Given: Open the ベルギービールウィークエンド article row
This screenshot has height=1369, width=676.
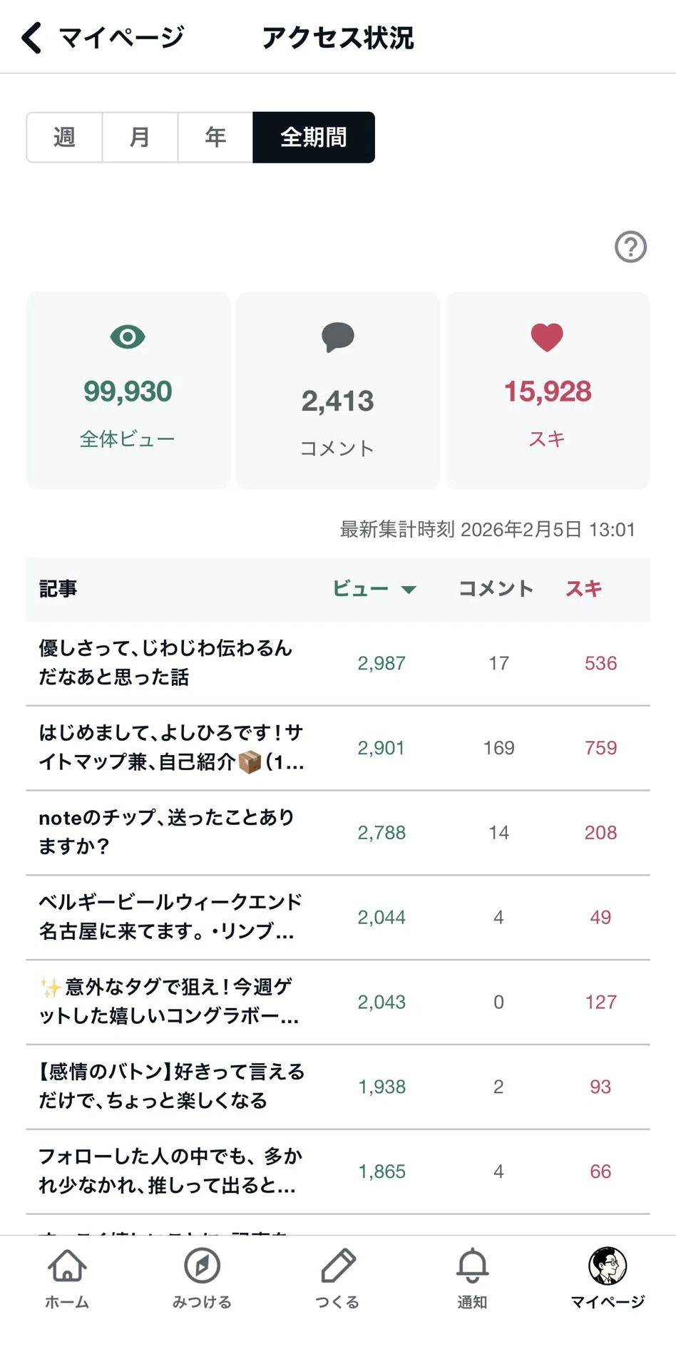Looking at the screenshot, I should coord(338,917).
